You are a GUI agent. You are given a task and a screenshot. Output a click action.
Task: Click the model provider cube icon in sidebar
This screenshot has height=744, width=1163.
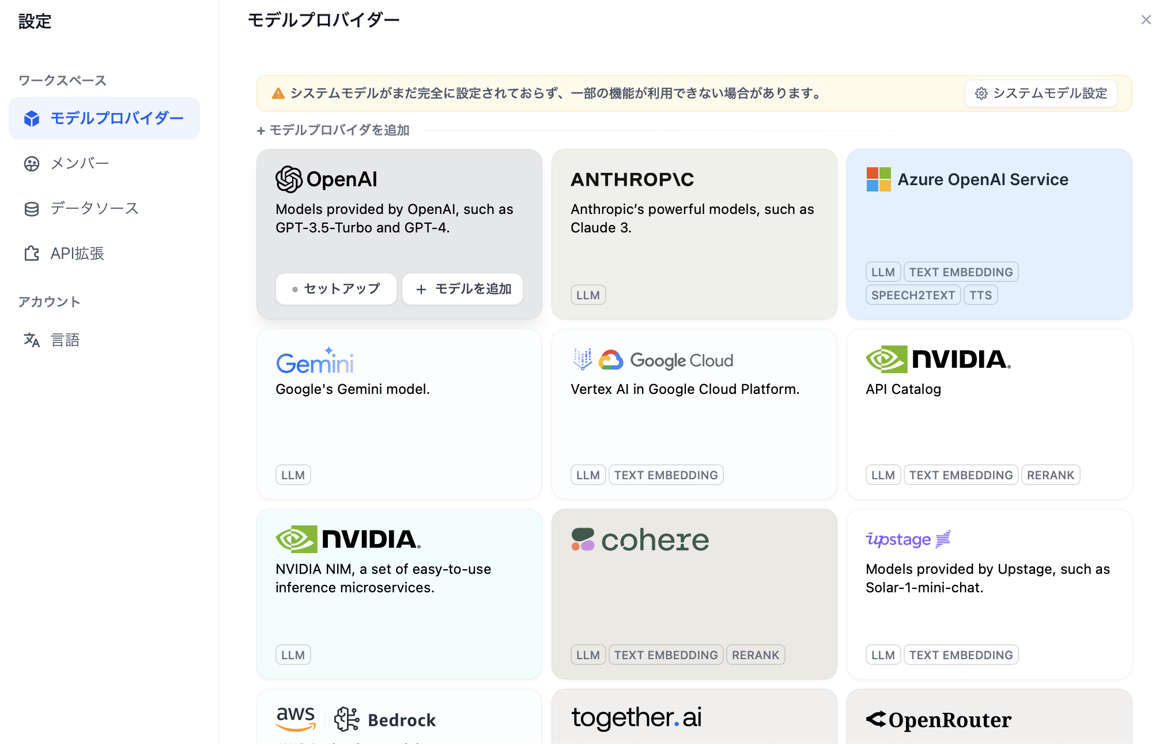32,119
